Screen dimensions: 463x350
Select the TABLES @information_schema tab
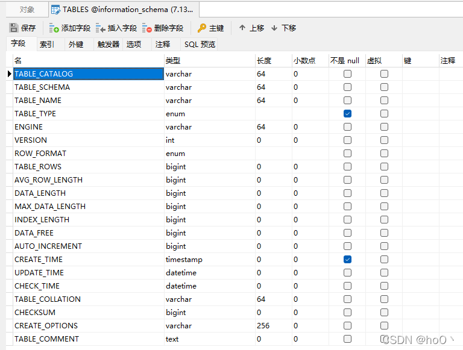pos(124,10)
